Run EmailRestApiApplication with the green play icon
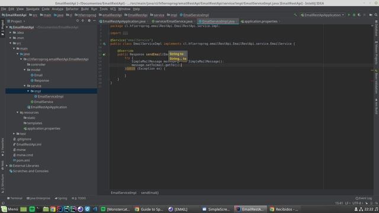Screen dimensions: 379x213 [x=349, y=15]
